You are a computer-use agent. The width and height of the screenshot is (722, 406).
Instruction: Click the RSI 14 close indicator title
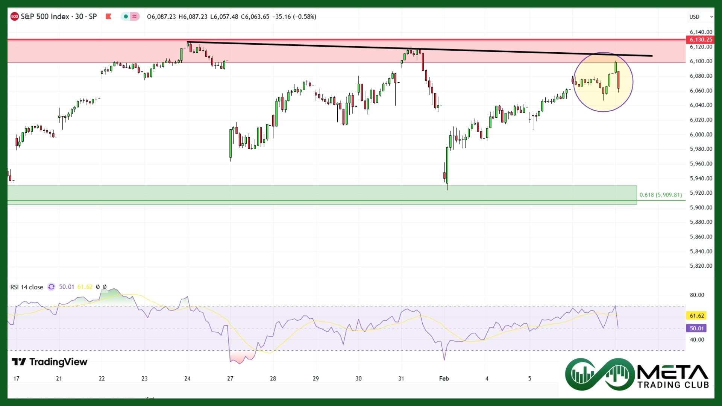coord(27,287)
